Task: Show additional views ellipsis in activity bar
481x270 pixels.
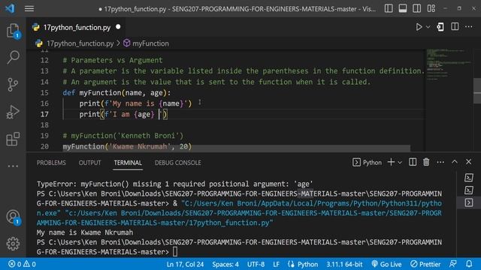Action: pyautogui.click(x=13, y=166)
